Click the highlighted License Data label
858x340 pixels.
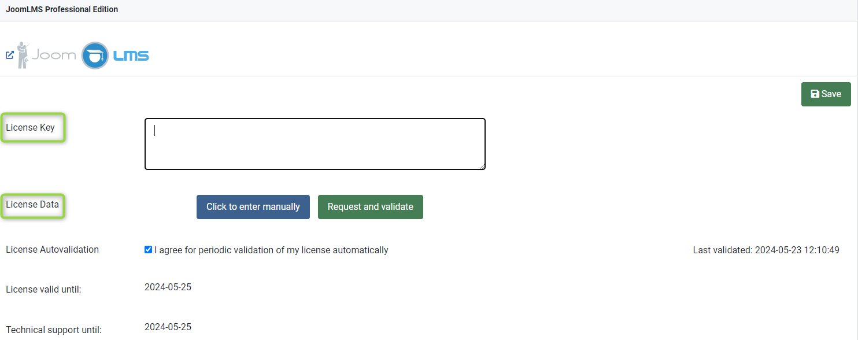tap(32, 205)
